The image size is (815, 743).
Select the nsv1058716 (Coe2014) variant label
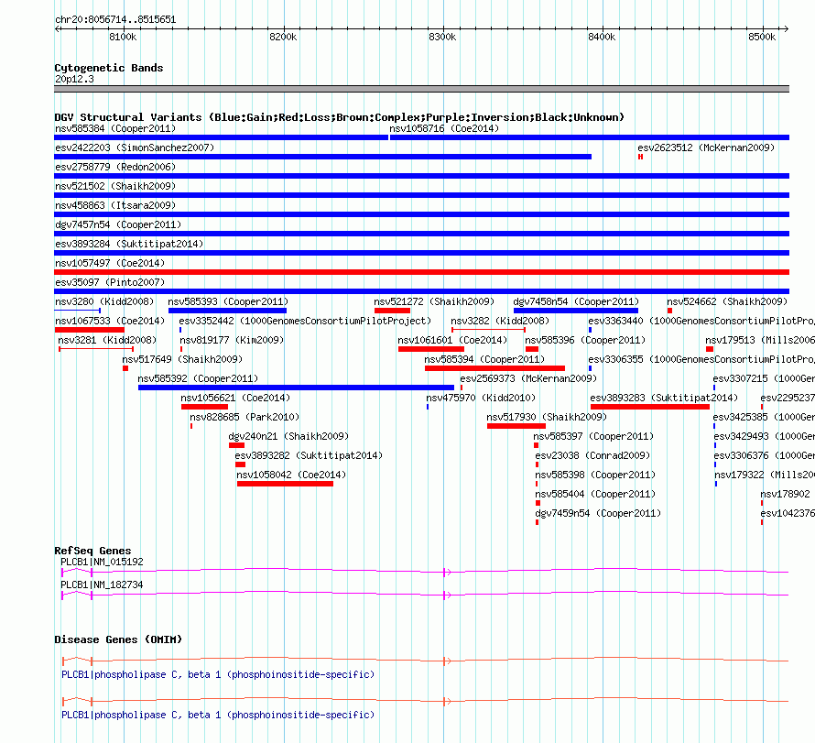pyautogui.click(x=444, y=128)
